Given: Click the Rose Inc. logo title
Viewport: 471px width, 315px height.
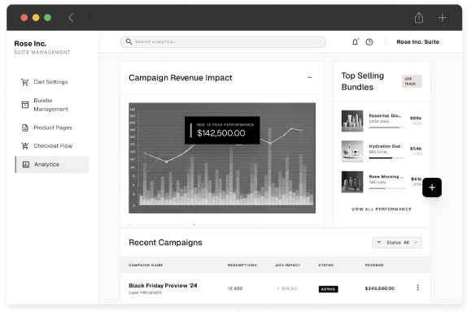Looking at the screenshot, I should coord(30,44).
